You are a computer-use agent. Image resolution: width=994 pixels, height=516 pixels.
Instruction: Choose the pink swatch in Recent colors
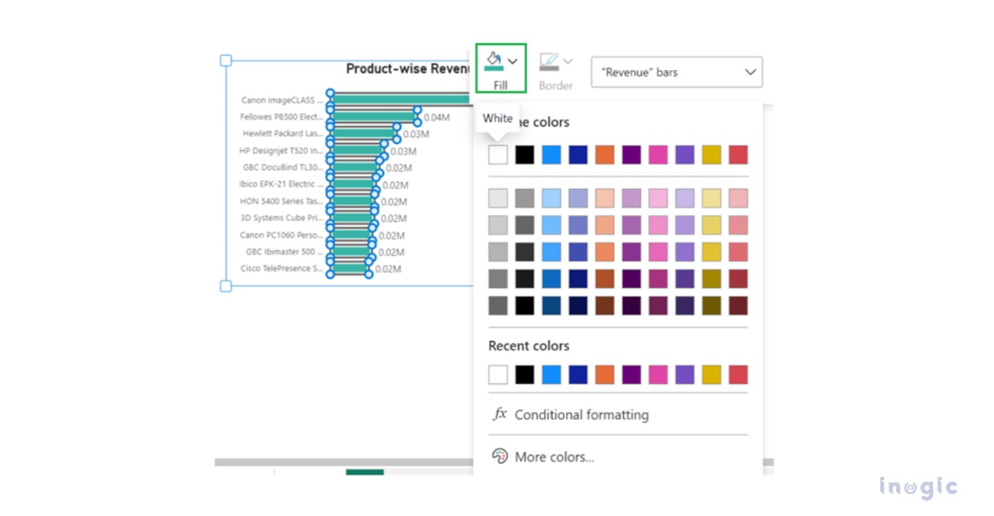coord(658,374)
